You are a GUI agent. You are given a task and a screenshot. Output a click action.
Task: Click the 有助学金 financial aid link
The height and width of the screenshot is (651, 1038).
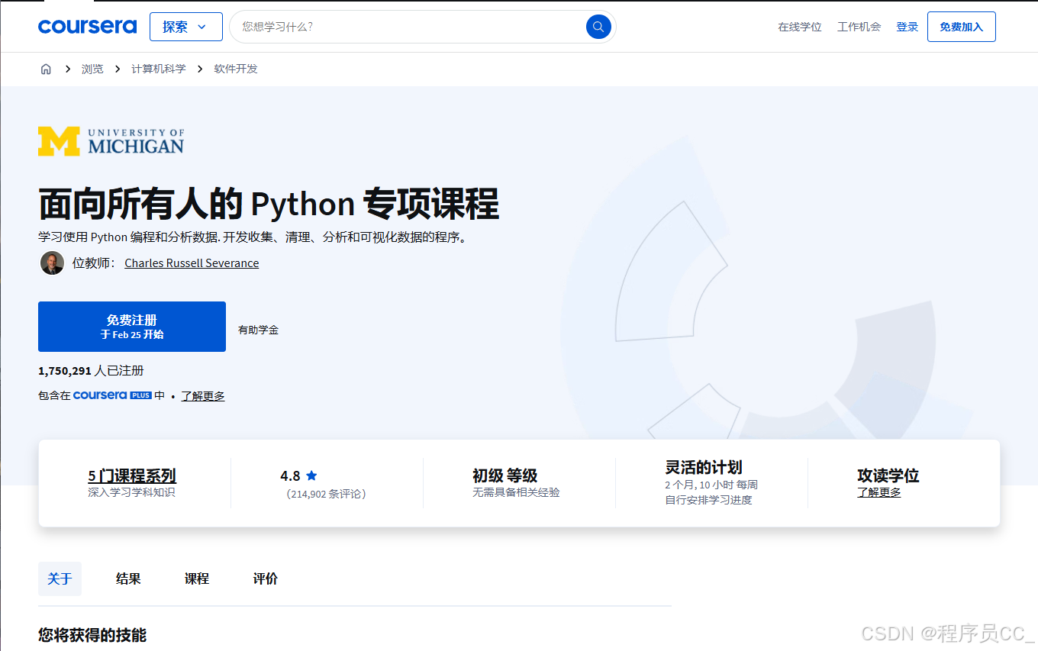258,330
